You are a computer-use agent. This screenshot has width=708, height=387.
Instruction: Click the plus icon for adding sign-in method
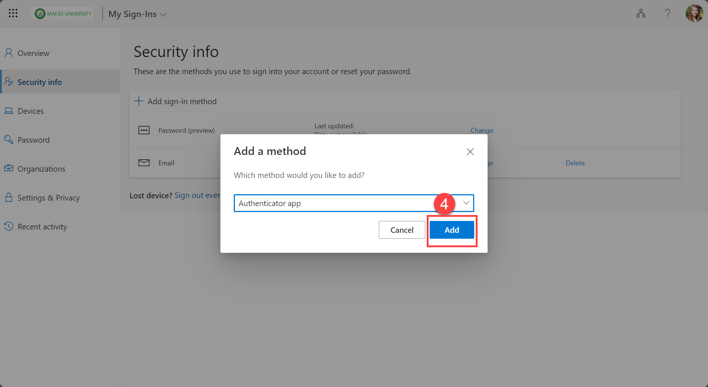pyautogui.click(x=139, y=101)
